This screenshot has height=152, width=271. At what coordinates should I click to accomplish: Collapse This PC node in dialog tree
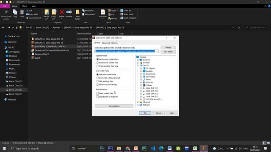(138, 65)
